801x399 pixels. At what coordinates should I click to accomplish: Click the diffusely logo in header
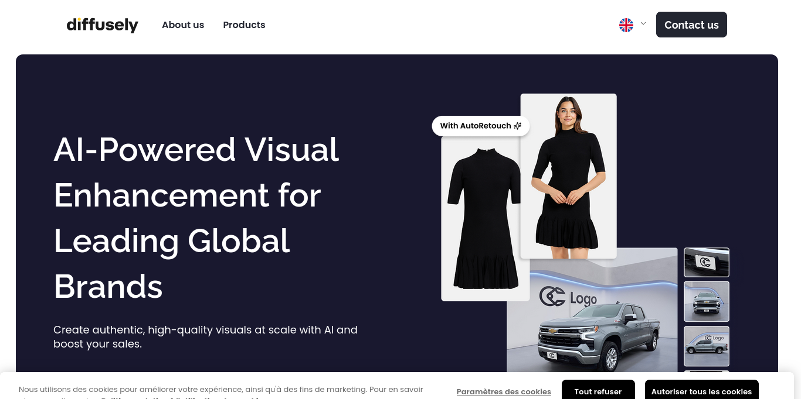[102, 25]
